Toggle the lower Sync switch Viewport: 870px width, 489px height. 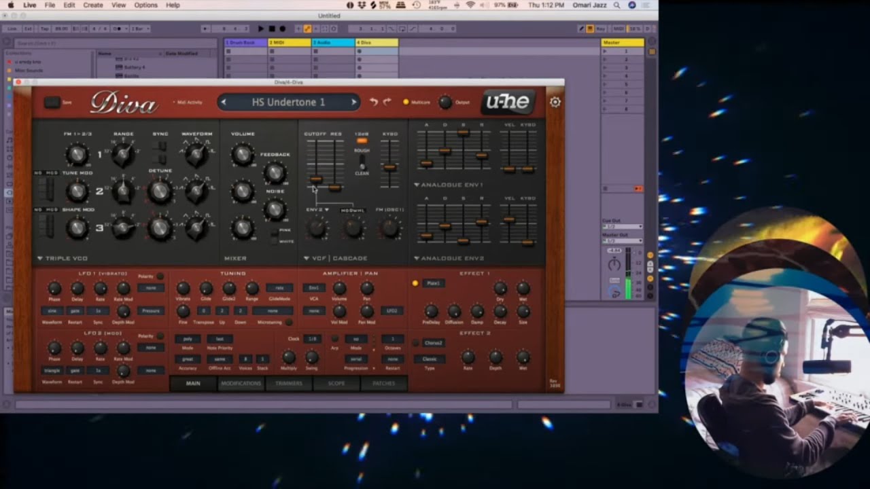[162, 159]
